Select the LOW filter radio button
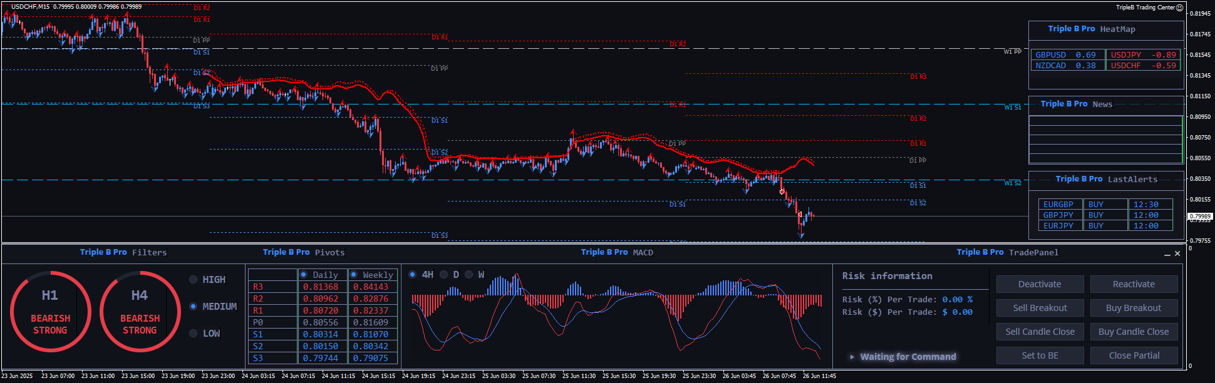 click(194, 334)
